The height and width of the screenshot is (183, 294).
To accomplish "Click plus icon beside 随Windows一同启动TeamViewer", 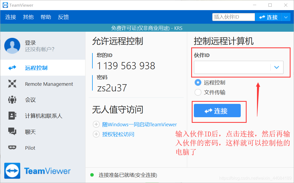I will (96, 124).
